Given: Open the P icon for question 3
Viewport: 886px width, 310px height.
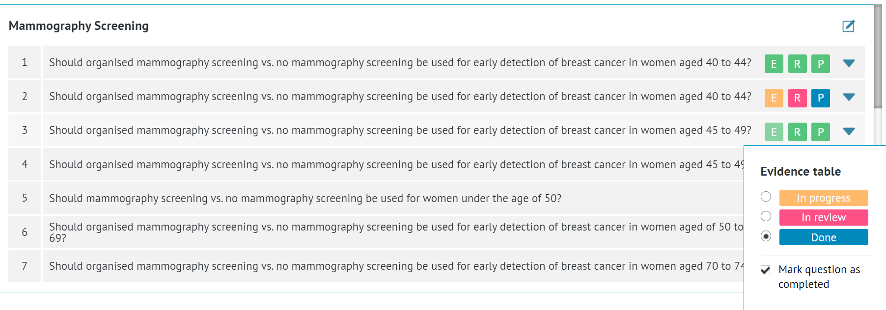Looking at the screenshot, I should 820,131.
